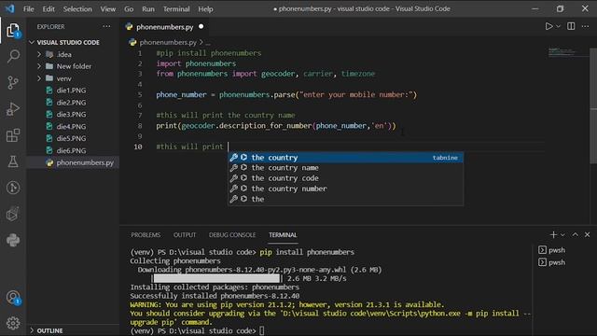The width and height of the screenshot is (597, 336).
Task: Open the Selection menu
Action: pyautogui.click(x=77, y=8)
